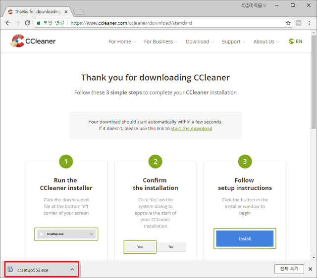Go back using the browser back arrow
317x278 pixels.
coord(8,23)
